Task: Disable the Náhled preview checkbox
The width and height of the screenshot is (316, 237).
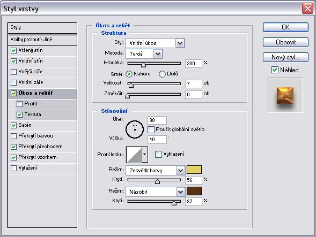Action: [275, 70]
